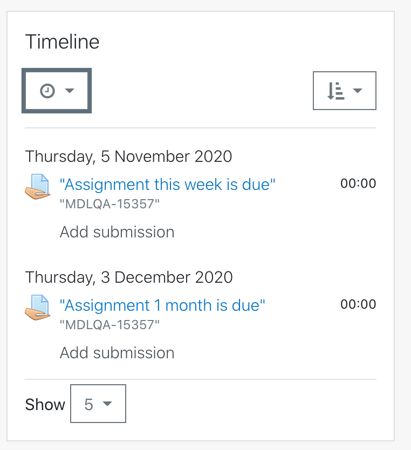
Task: Click the 00:00 time on 5 November
Action: tap(358, 183)
